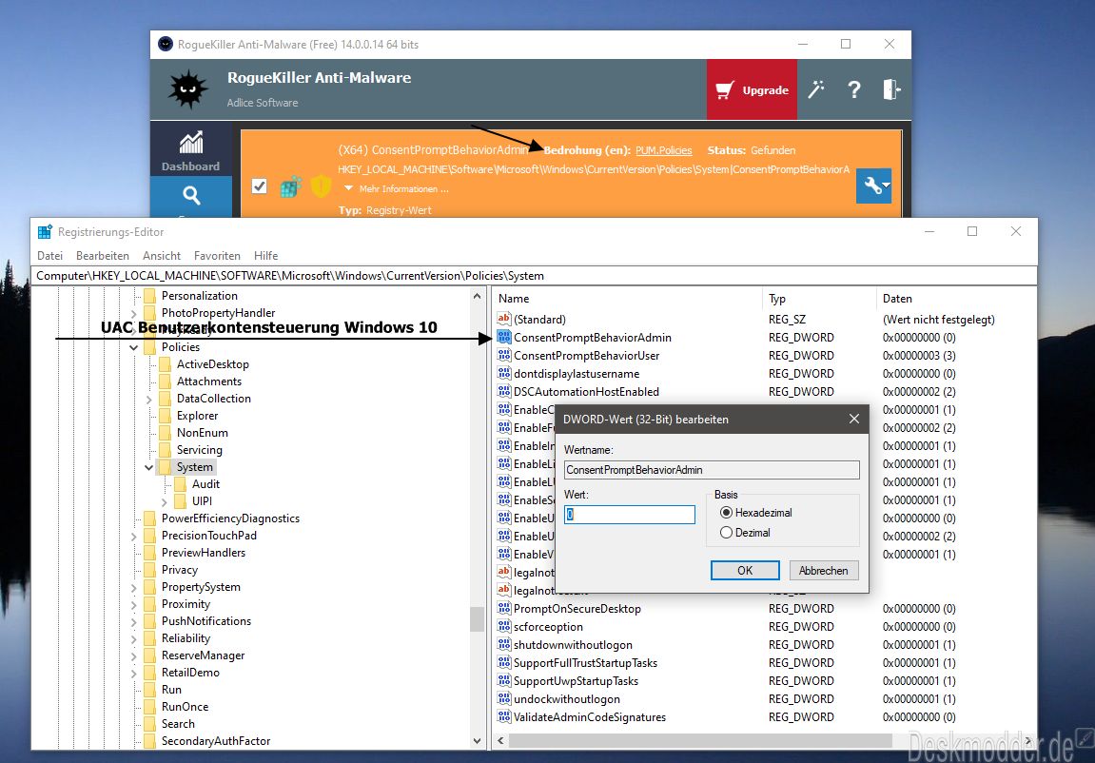Select the Servicing tree item
The image size is (1095, 763).
(x=199, y=450)
